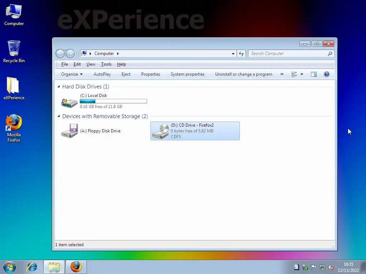
Task: Click Eject in the toolbar
Action: click(x=126, y=74)
